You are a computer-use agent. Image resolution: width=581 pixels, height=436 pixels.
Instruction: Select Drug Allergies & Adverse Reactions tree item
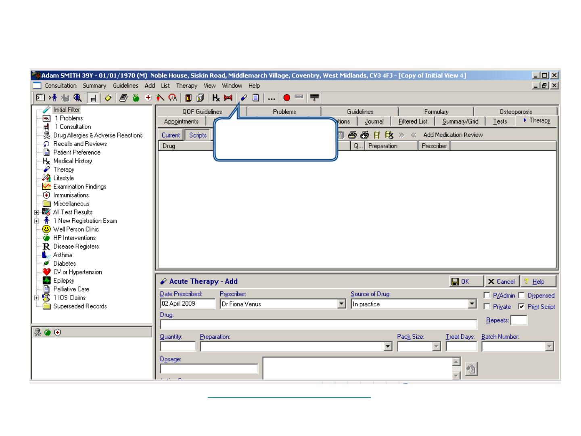pos(98,135)
